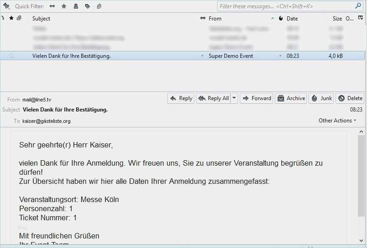Sort by junk status flame column
The height and width of the screenshot is (248, 367).
point(281,18)
